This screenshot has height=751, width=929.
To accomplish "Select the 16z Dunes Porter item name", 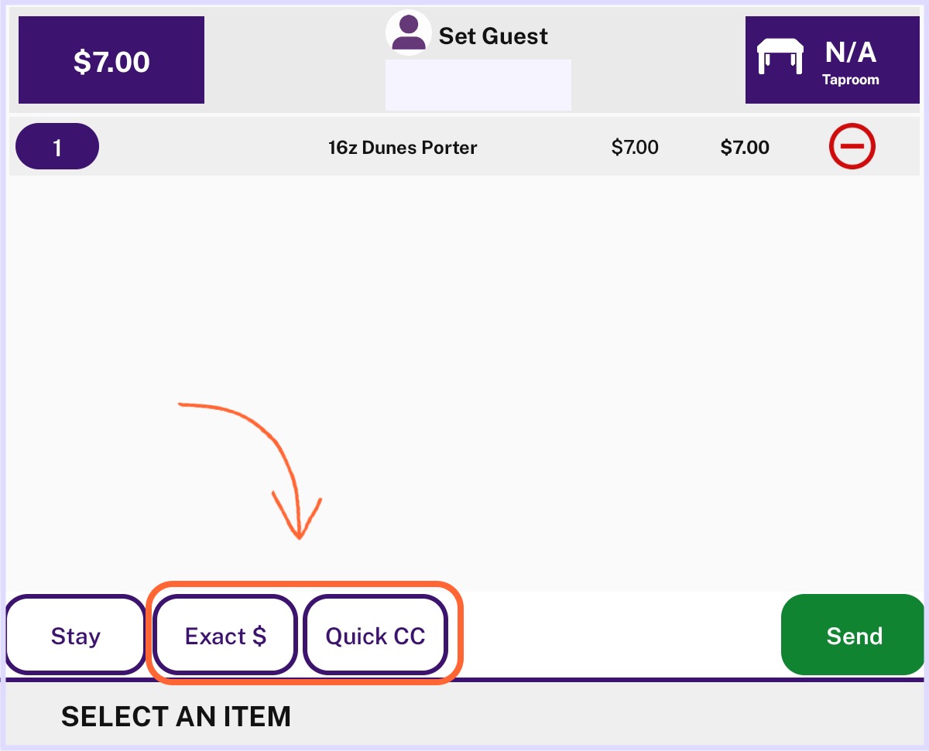I will click(403, 147).
